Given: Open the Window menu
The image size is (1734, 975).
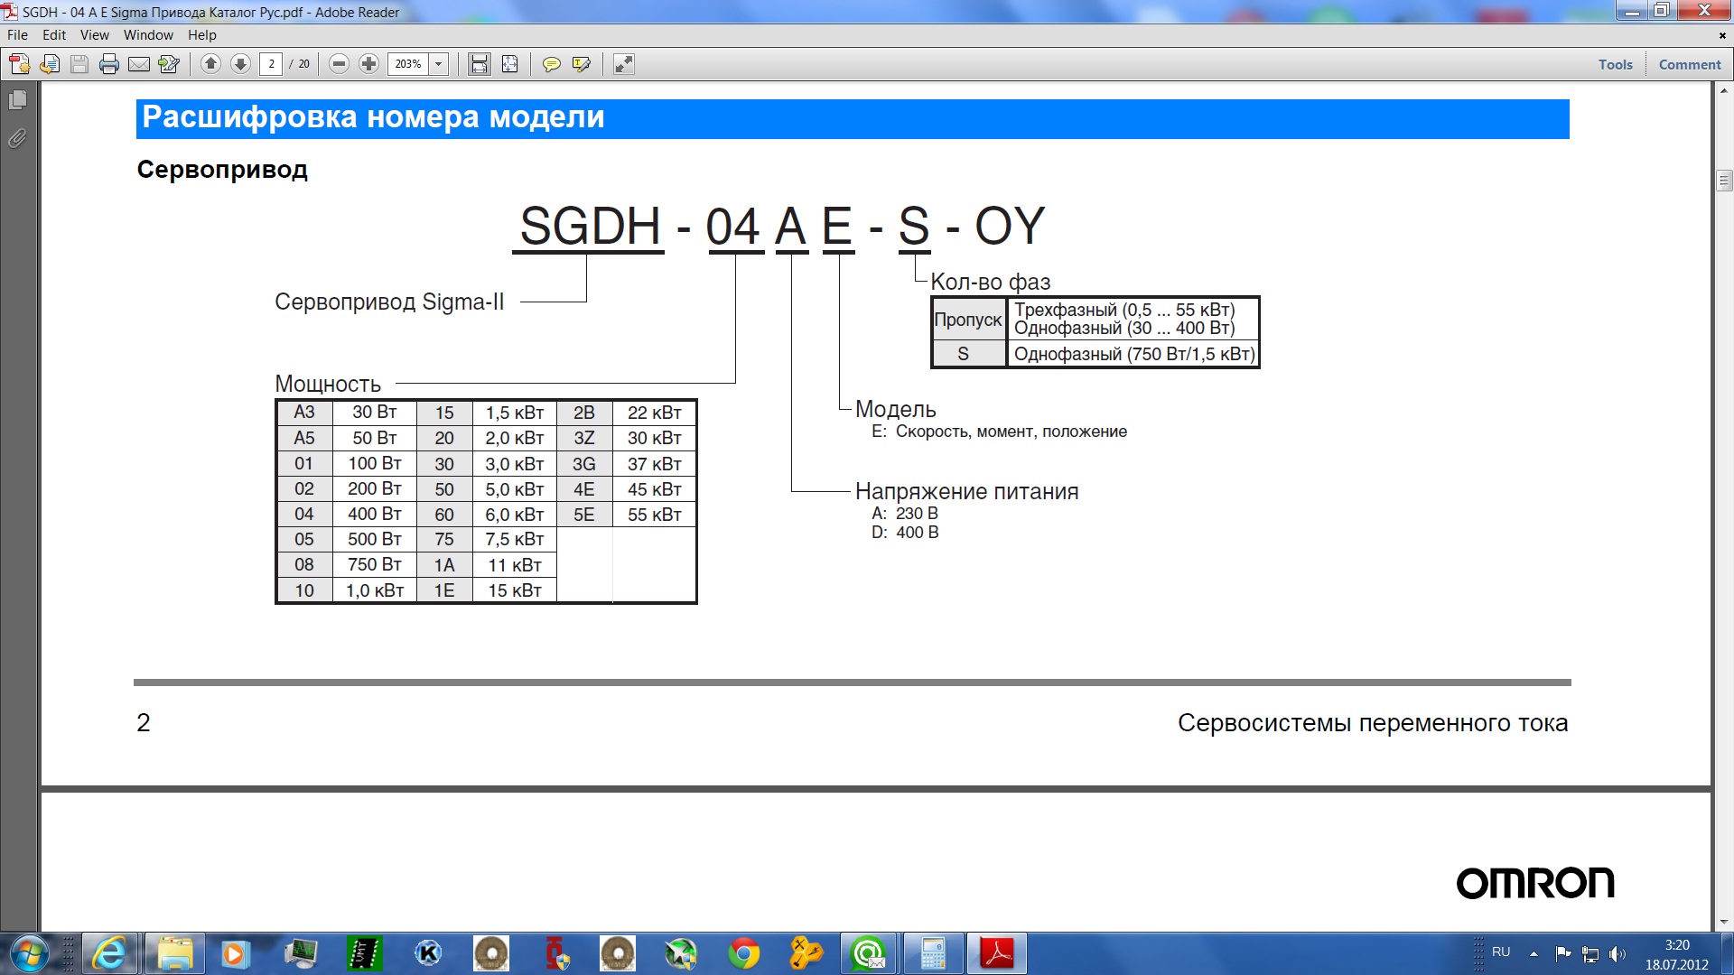Looking at the screenshot, I should (x=148, y=35).
